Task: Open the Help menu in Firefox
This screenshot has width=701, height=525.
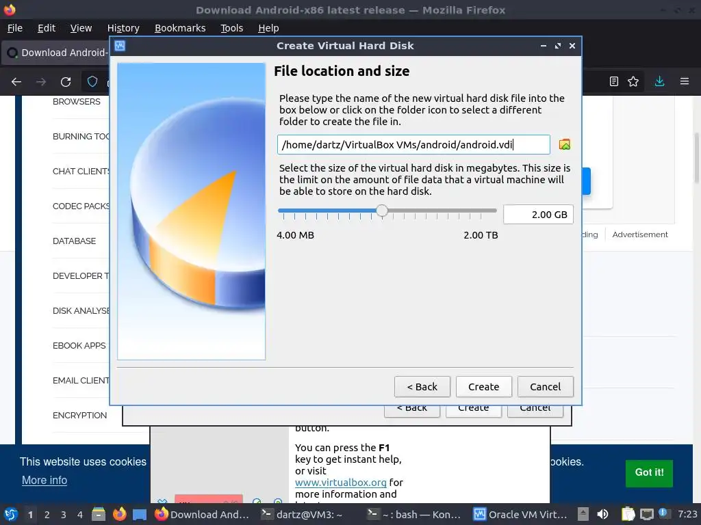Action: pos(268,28)
